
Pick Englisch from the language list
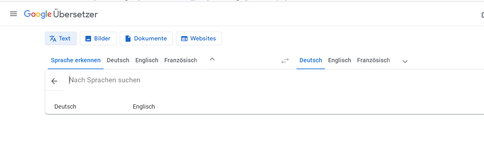[144, 107]
